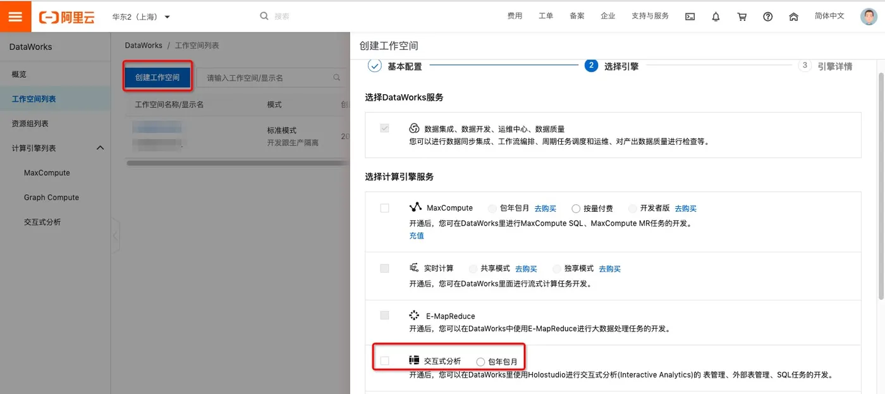
Task: Click the Alibaba Cloud logo
Action: [x=67, y=17]
